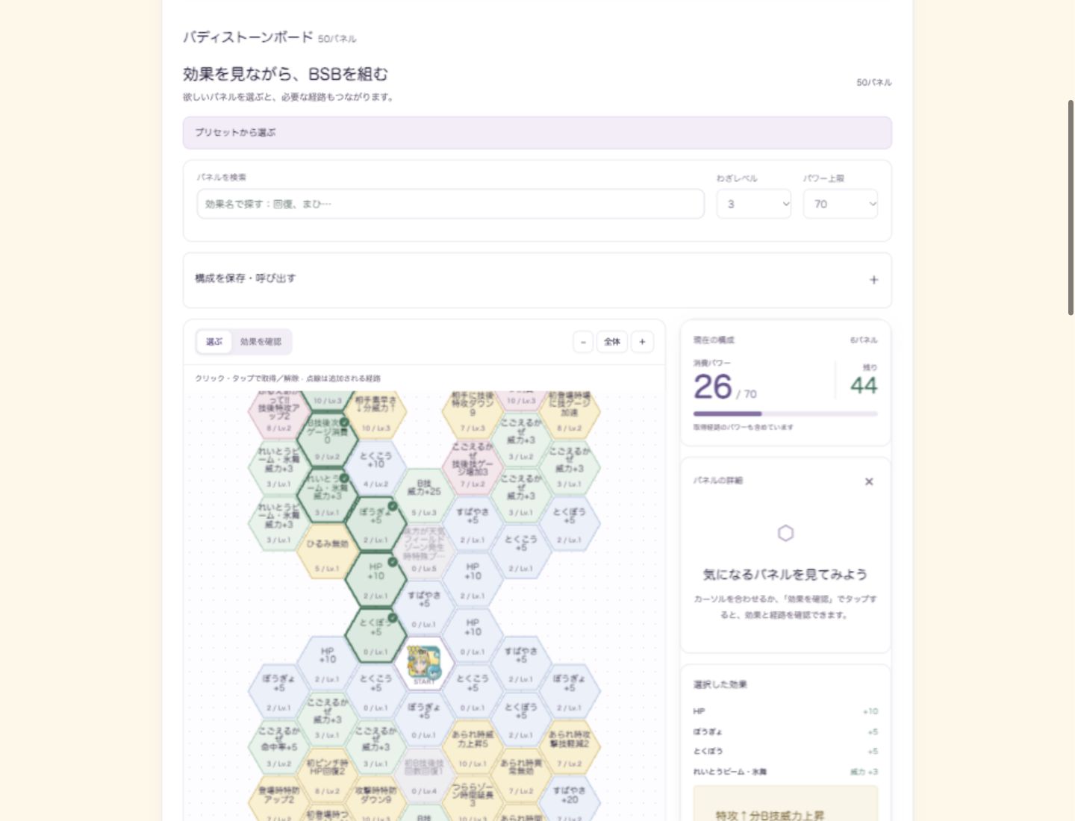Open the パワー上限 dropdown
1075x821 pixels.
841,204
